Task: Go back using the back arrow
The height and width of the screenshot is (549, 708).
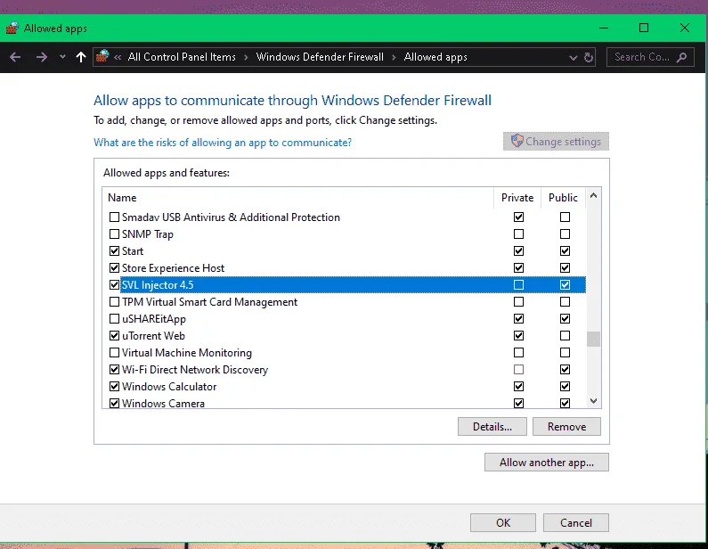Action: coord(15,57)
